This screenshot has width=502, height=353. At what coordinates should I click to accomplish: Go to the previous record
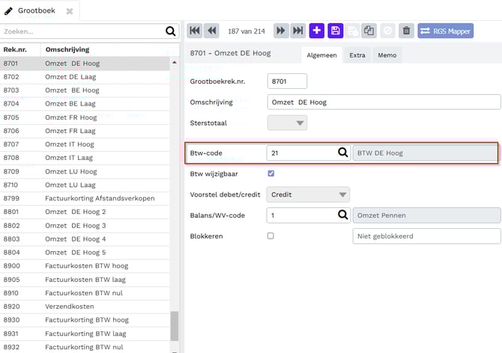coord(211,31)
